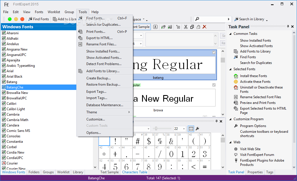297x181 pixels.
Task: Click the Visit Web Site globe icon
Action: pyautogui.click(x=236, y=149)
